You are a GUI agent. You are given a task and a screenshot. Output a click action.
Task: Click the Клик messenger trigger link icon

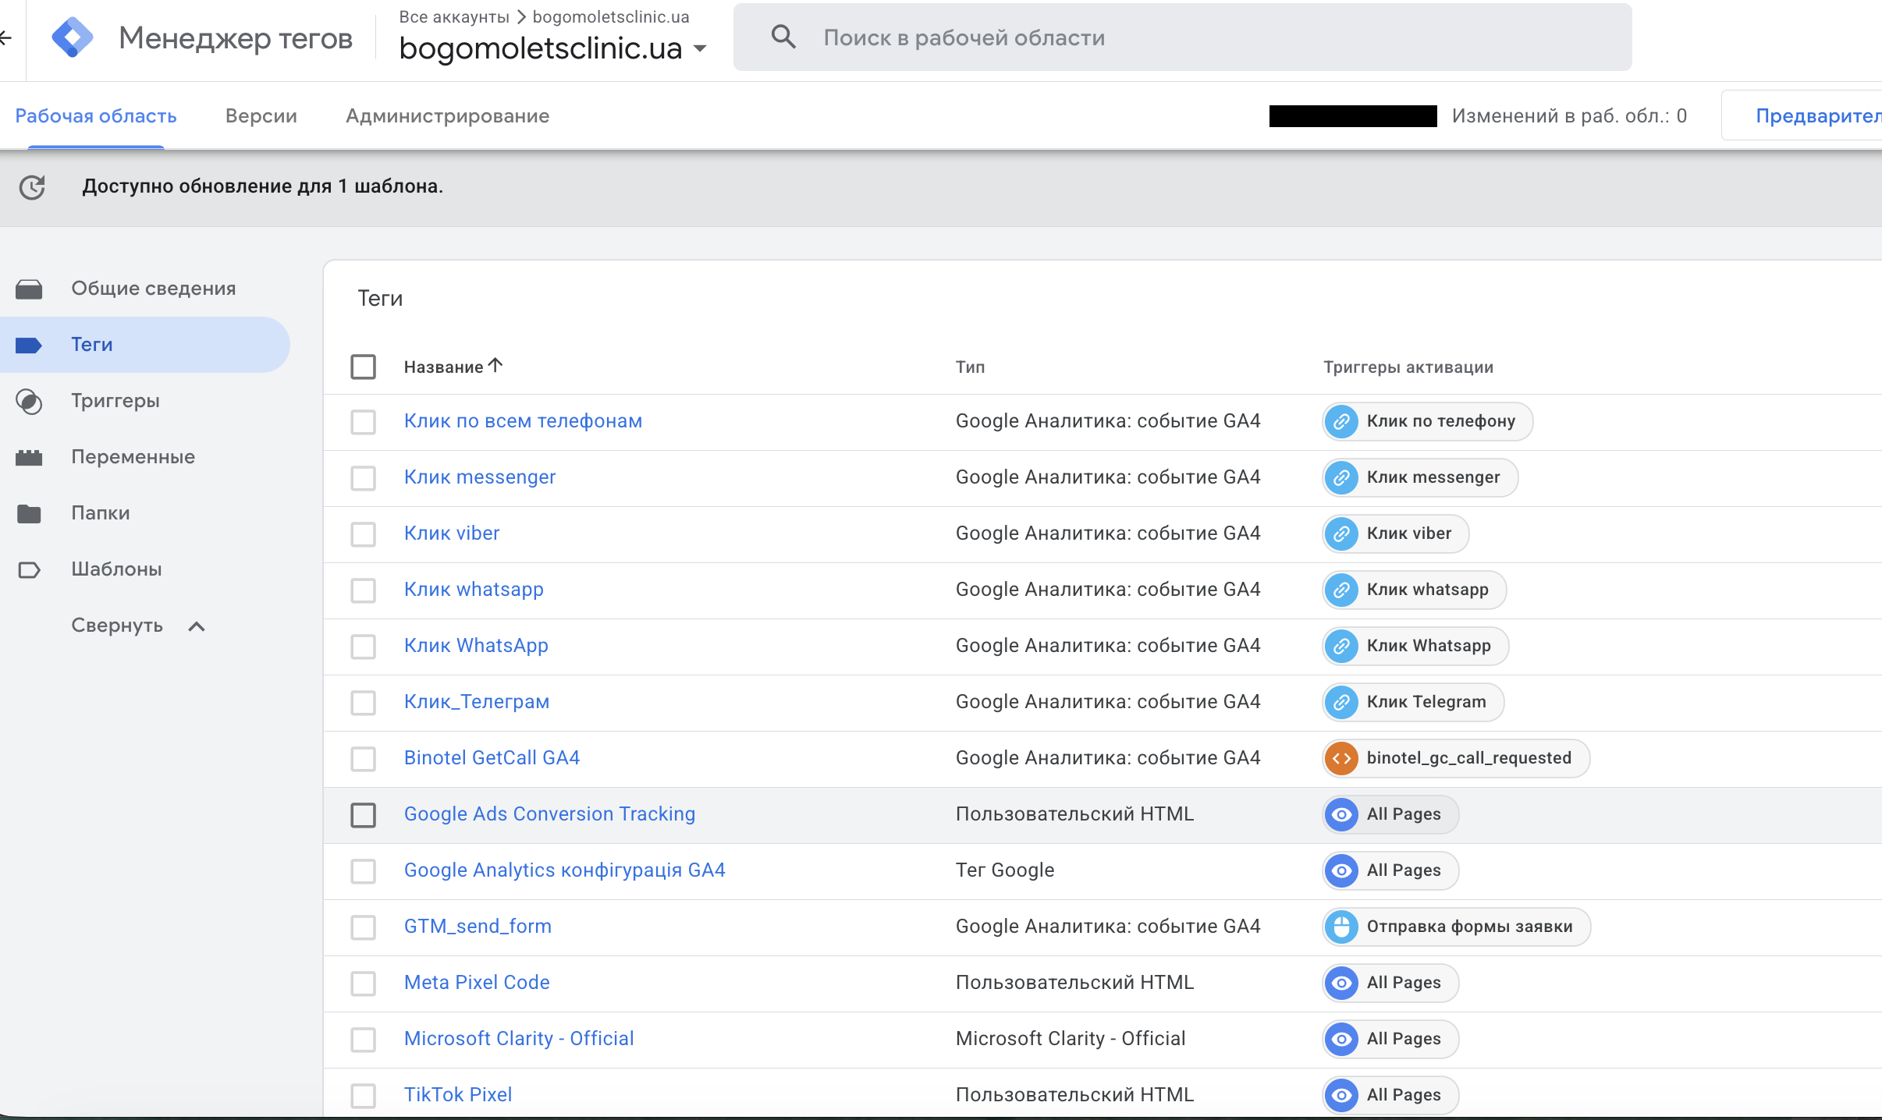(1341, 477)
